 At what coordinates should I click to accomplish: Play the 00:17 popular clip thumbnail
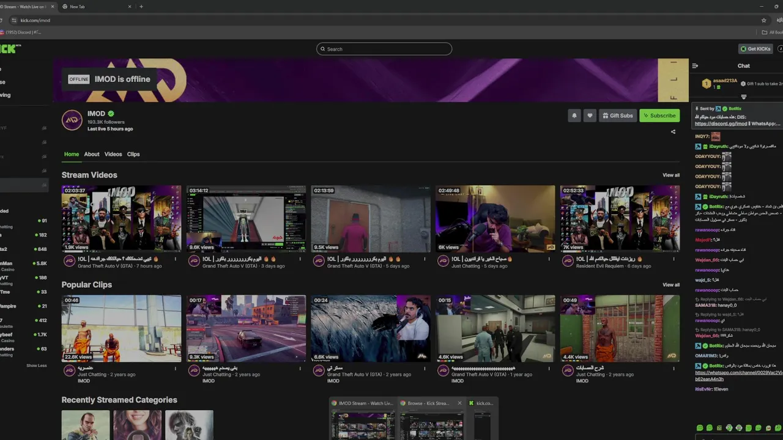[x=246, y=329]
